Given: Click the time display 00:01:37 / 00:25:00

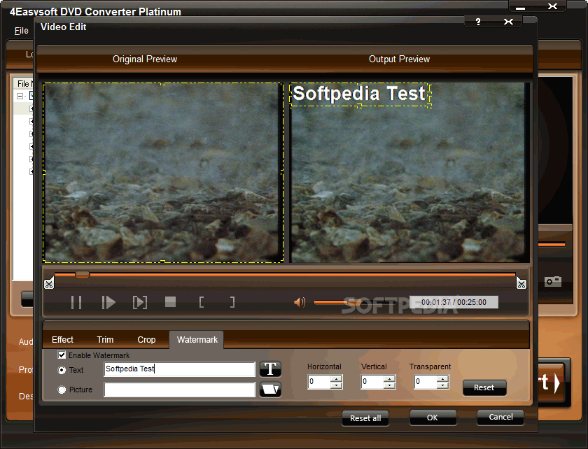Looking at the screenshot, I should (x=454, y=302).
